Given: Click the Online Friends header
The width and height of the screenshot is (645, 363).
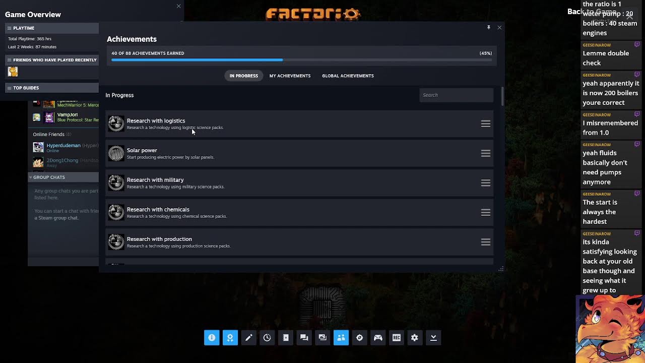Looking at the screenshot, I should (x=52, y=134).
